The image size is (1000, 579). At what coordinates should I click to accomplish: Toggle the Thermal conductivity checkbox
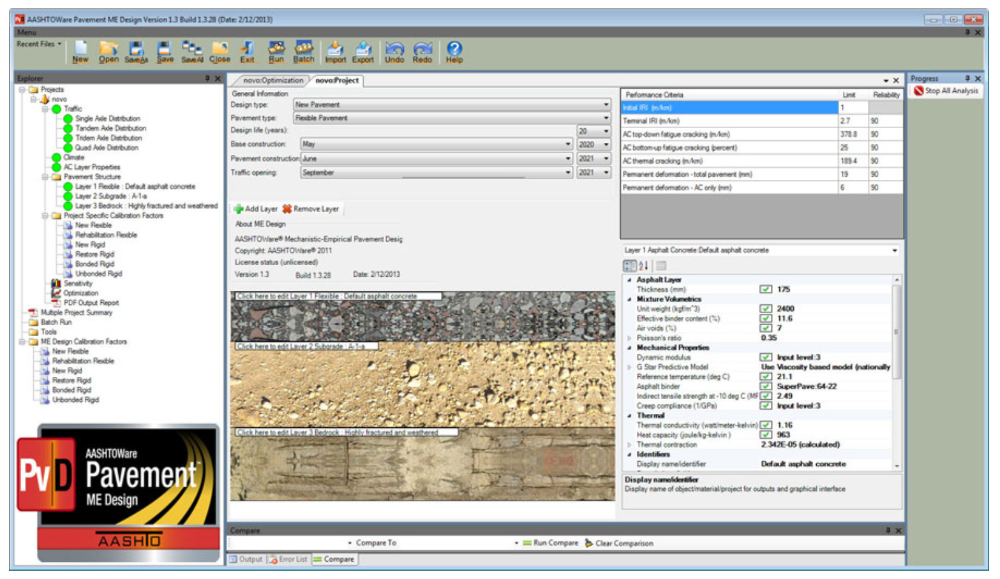pos(766,425)
